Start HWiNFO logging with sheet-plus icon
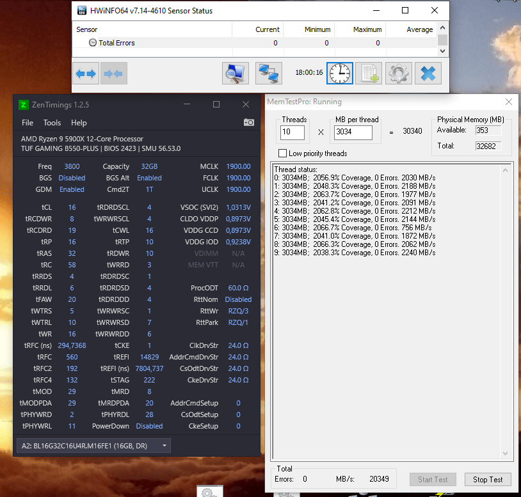The image size is (521, 497). click(x=369, y=74)
